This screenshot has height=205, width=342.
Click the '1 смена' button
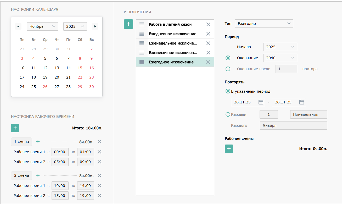21,142
